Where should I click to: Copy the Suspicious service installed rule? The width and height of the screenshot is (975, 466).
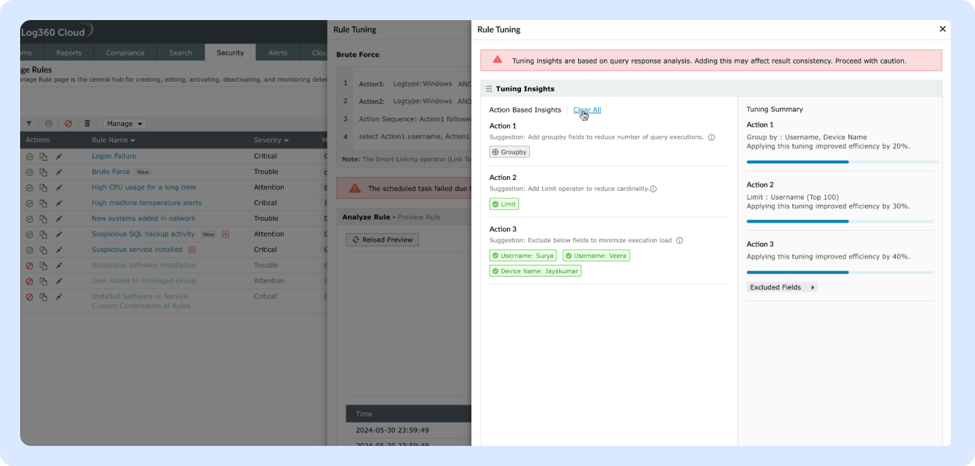pyautogui.click(x=43, y=250)
